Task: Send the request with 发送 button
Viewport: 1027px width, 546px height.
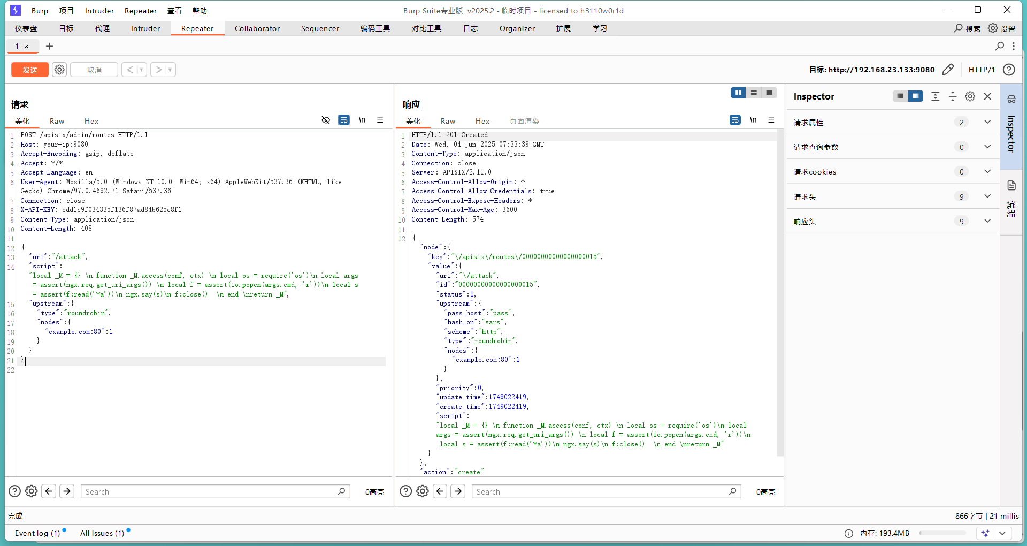Action: [30, 70]
